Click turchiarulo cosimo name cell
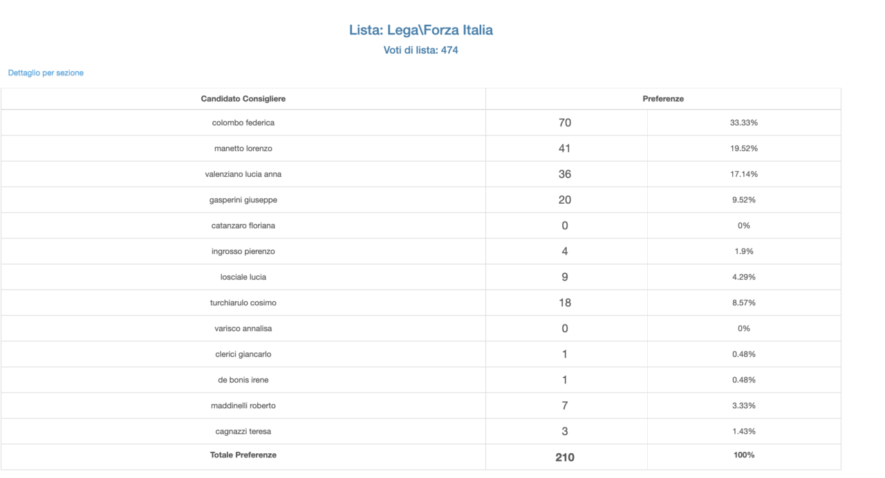Viewport: 885px width, 478px height. click(243, 303)
